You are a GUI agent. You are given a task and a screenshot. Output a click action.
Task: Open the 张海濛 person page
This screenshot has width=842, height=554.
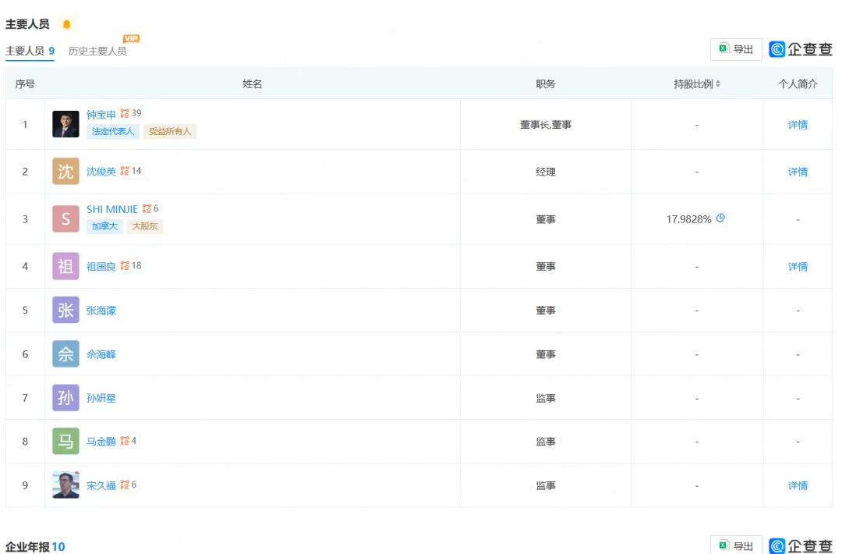[101, 311]
